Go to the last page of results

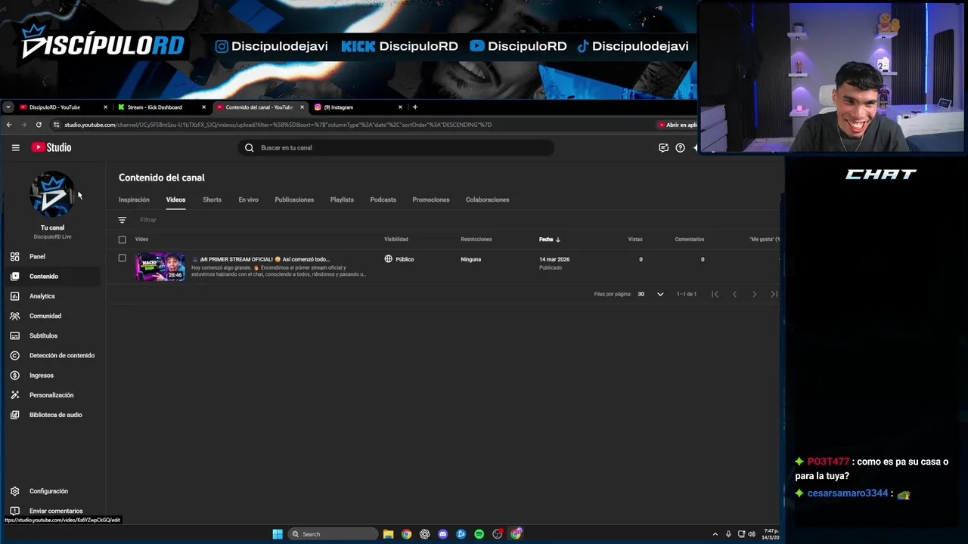(774, 294)
